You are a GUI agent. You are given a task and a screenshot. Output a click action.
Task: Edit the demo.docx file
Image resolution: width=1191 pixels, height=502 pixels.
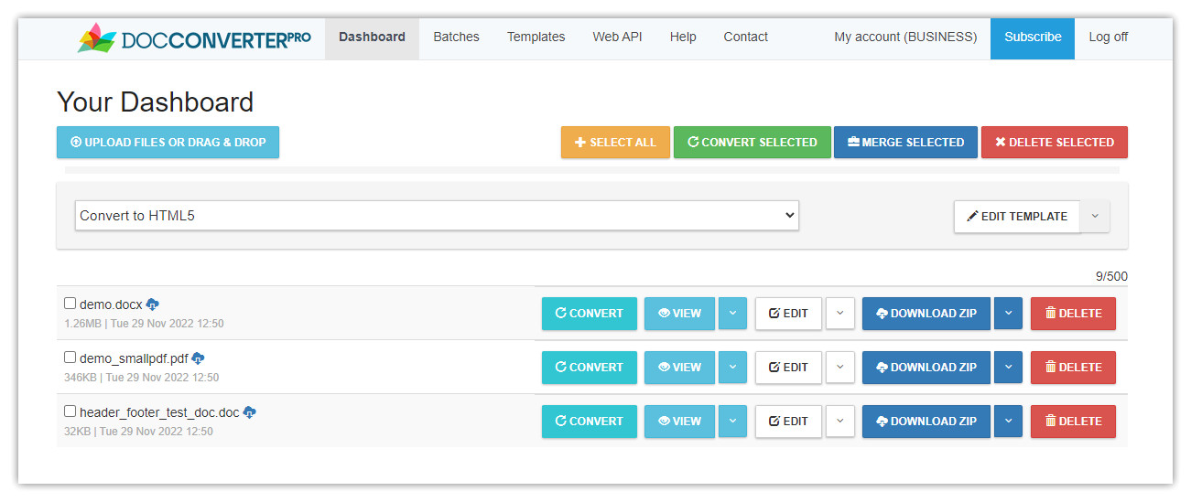point(788,314)
